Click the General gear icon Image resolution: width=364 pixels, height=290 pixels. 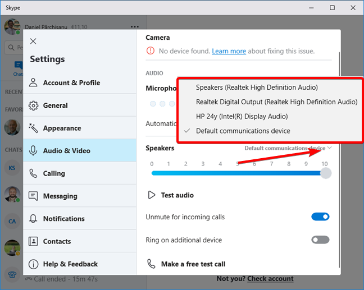(33, 105)
